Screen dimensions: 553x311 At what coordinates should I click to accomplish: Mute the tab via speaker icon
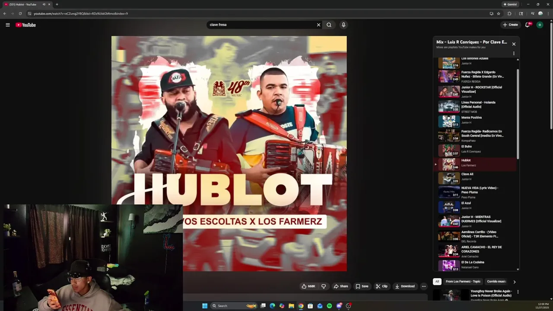(x=44, y=4)
